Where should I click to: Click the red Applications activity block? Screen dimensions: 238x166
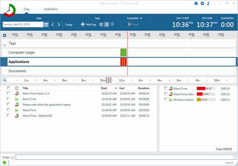coord(123,62)
